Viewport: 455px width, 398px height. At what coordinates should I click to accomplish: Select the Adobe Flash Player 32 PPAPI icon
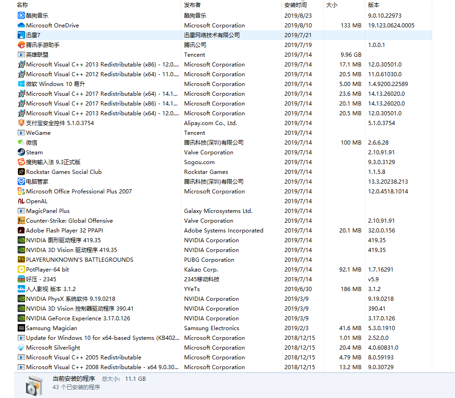pos(21,231)
